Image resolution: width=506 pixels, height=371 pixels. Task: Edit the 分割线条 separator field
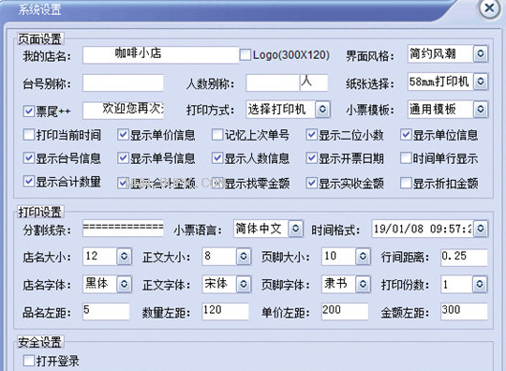pyautogui.click(x=123, y=229)
